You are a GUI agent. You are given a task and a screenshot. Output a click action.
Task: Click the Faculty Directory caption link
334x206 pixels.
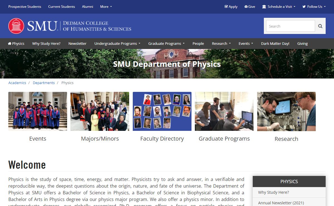pyautogui.click(x=162, y=139)
